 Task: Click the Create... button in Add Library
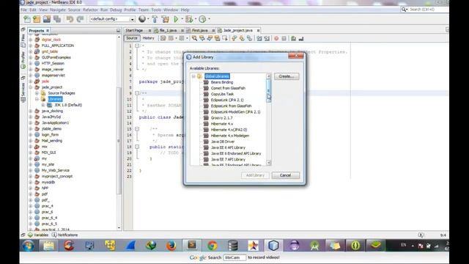287,76
